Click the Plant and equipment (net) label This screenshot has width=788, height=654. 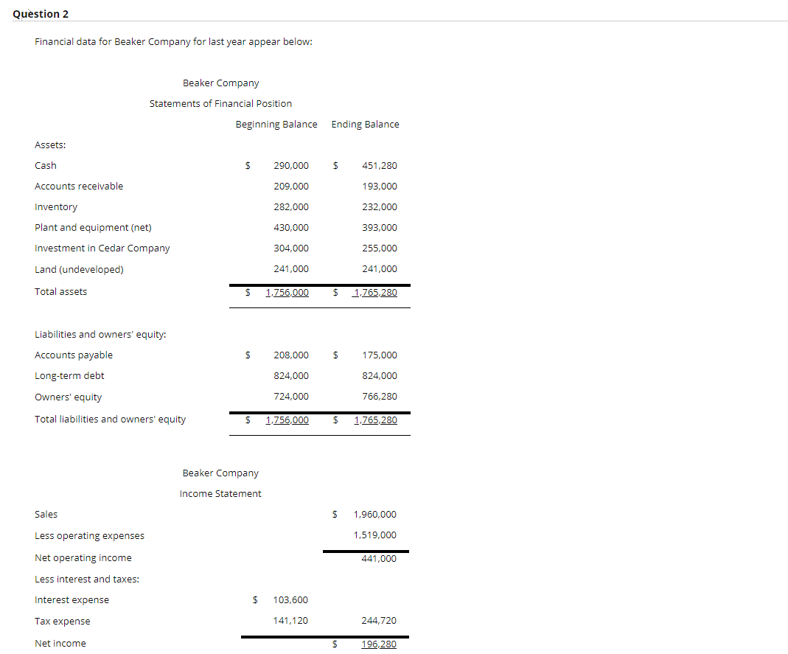93,227
